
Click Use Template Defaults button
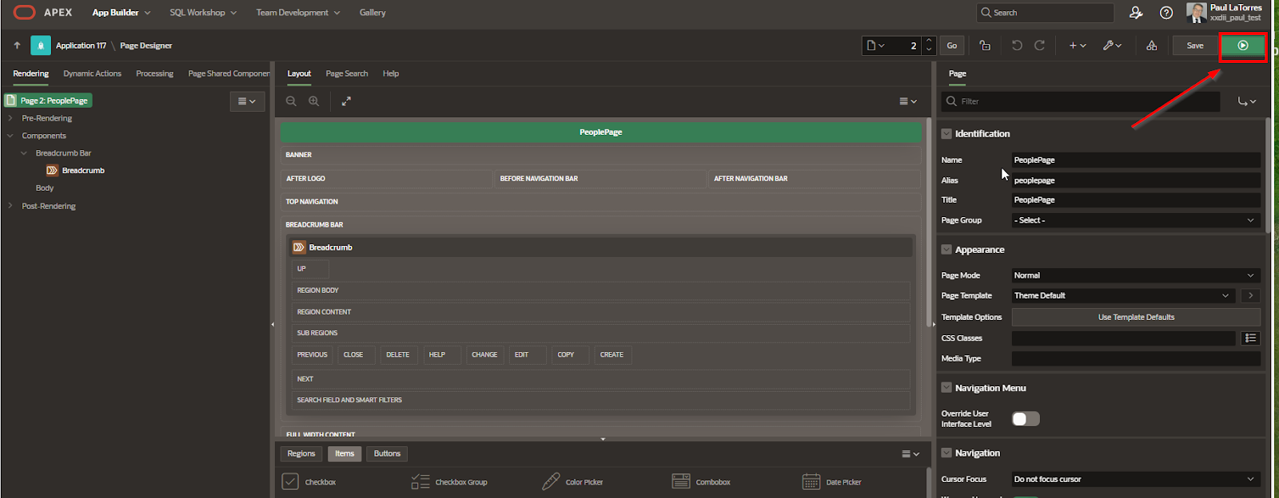click(x=1136, y=317)
